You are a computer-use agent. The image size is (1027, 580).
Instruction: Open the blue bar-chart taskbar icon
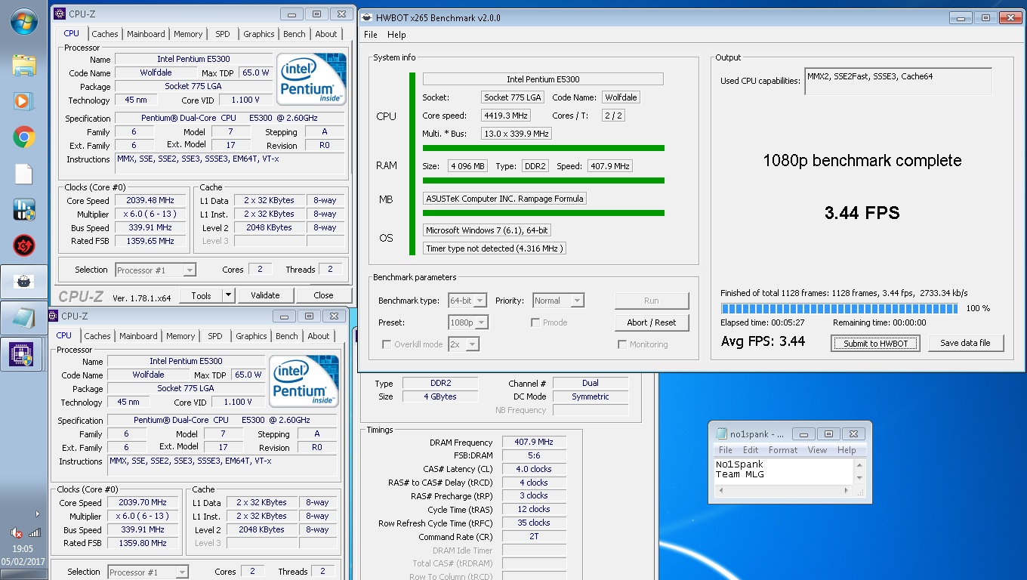click(24, 210)
